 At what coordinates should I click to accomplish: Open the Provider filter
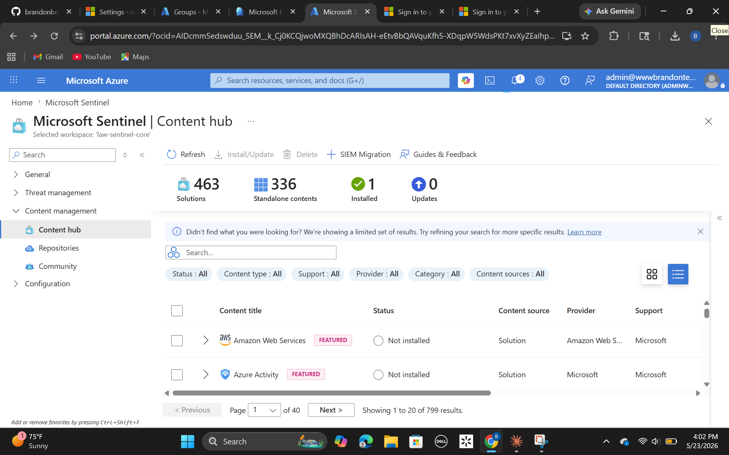(x=377, y=274)
